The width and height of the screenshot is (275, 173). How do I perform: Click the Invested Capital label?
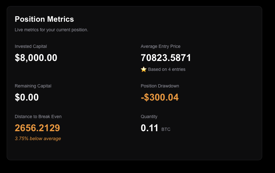click(x=31, y=46)
